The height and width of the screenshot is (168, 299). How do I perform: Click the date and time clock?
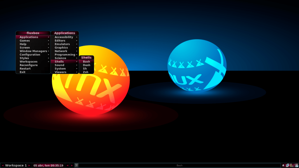[48, 165]
